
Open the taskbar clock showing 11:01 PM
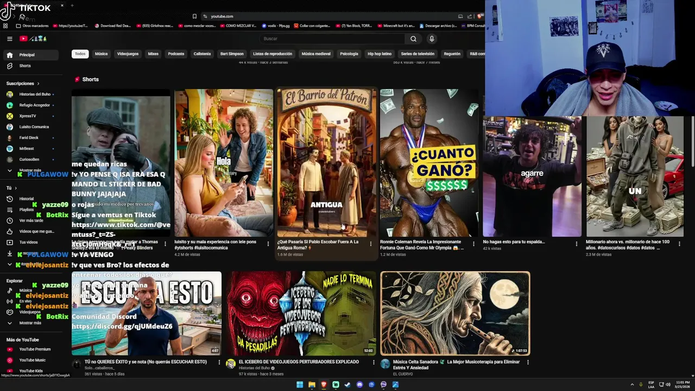pos(683,384)
